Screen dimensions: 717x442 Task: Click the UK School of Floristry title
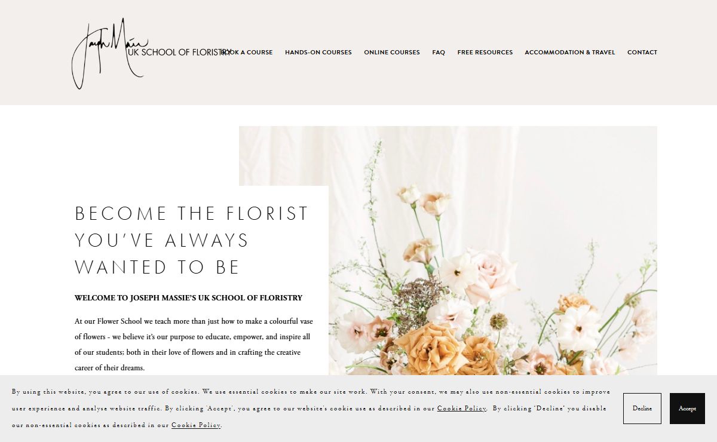point(179,53)
